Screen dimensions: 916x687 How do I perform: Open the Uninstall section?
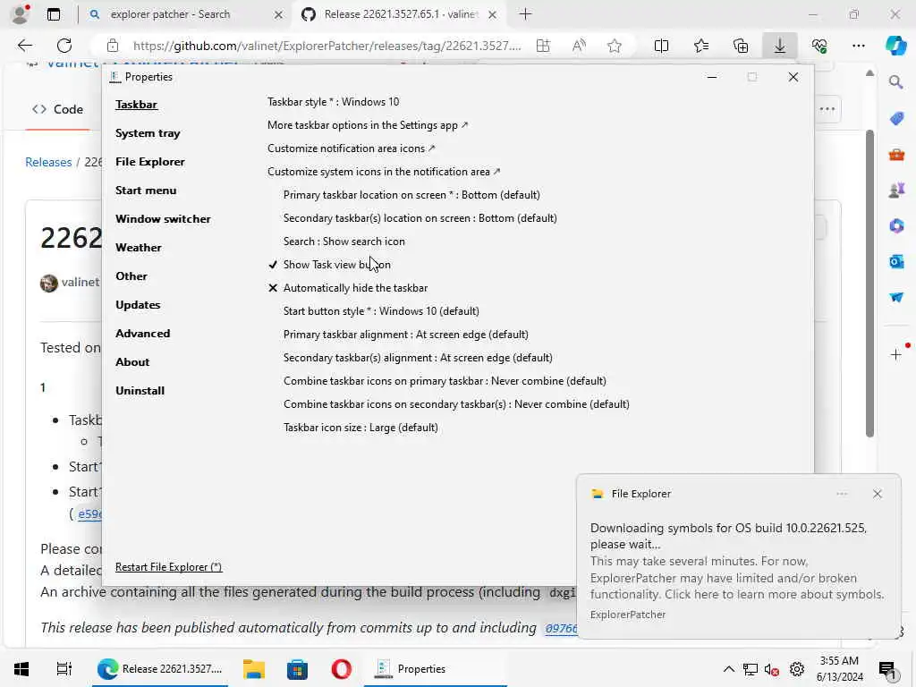pos(140,391)
